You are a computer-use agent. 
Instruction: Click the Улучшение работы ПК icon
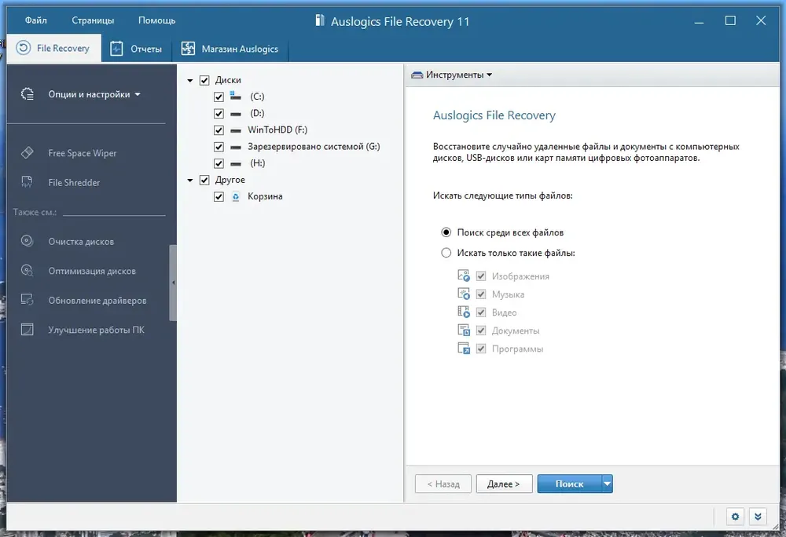pyautogui.click(x=27, y=330)
